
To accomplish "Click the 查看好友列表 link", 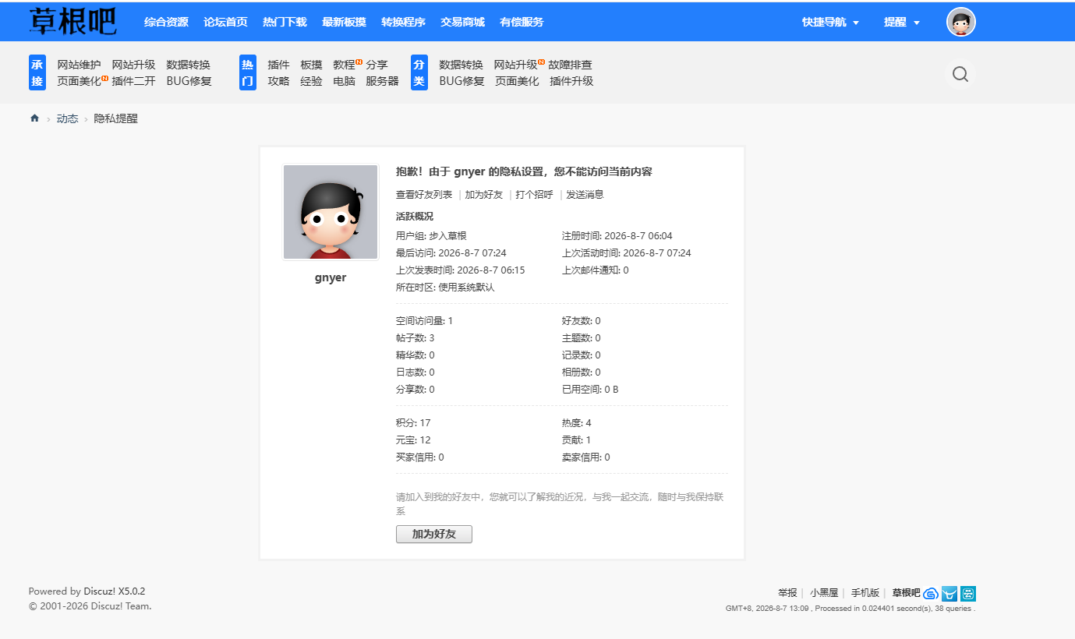I will click(424, 195).
